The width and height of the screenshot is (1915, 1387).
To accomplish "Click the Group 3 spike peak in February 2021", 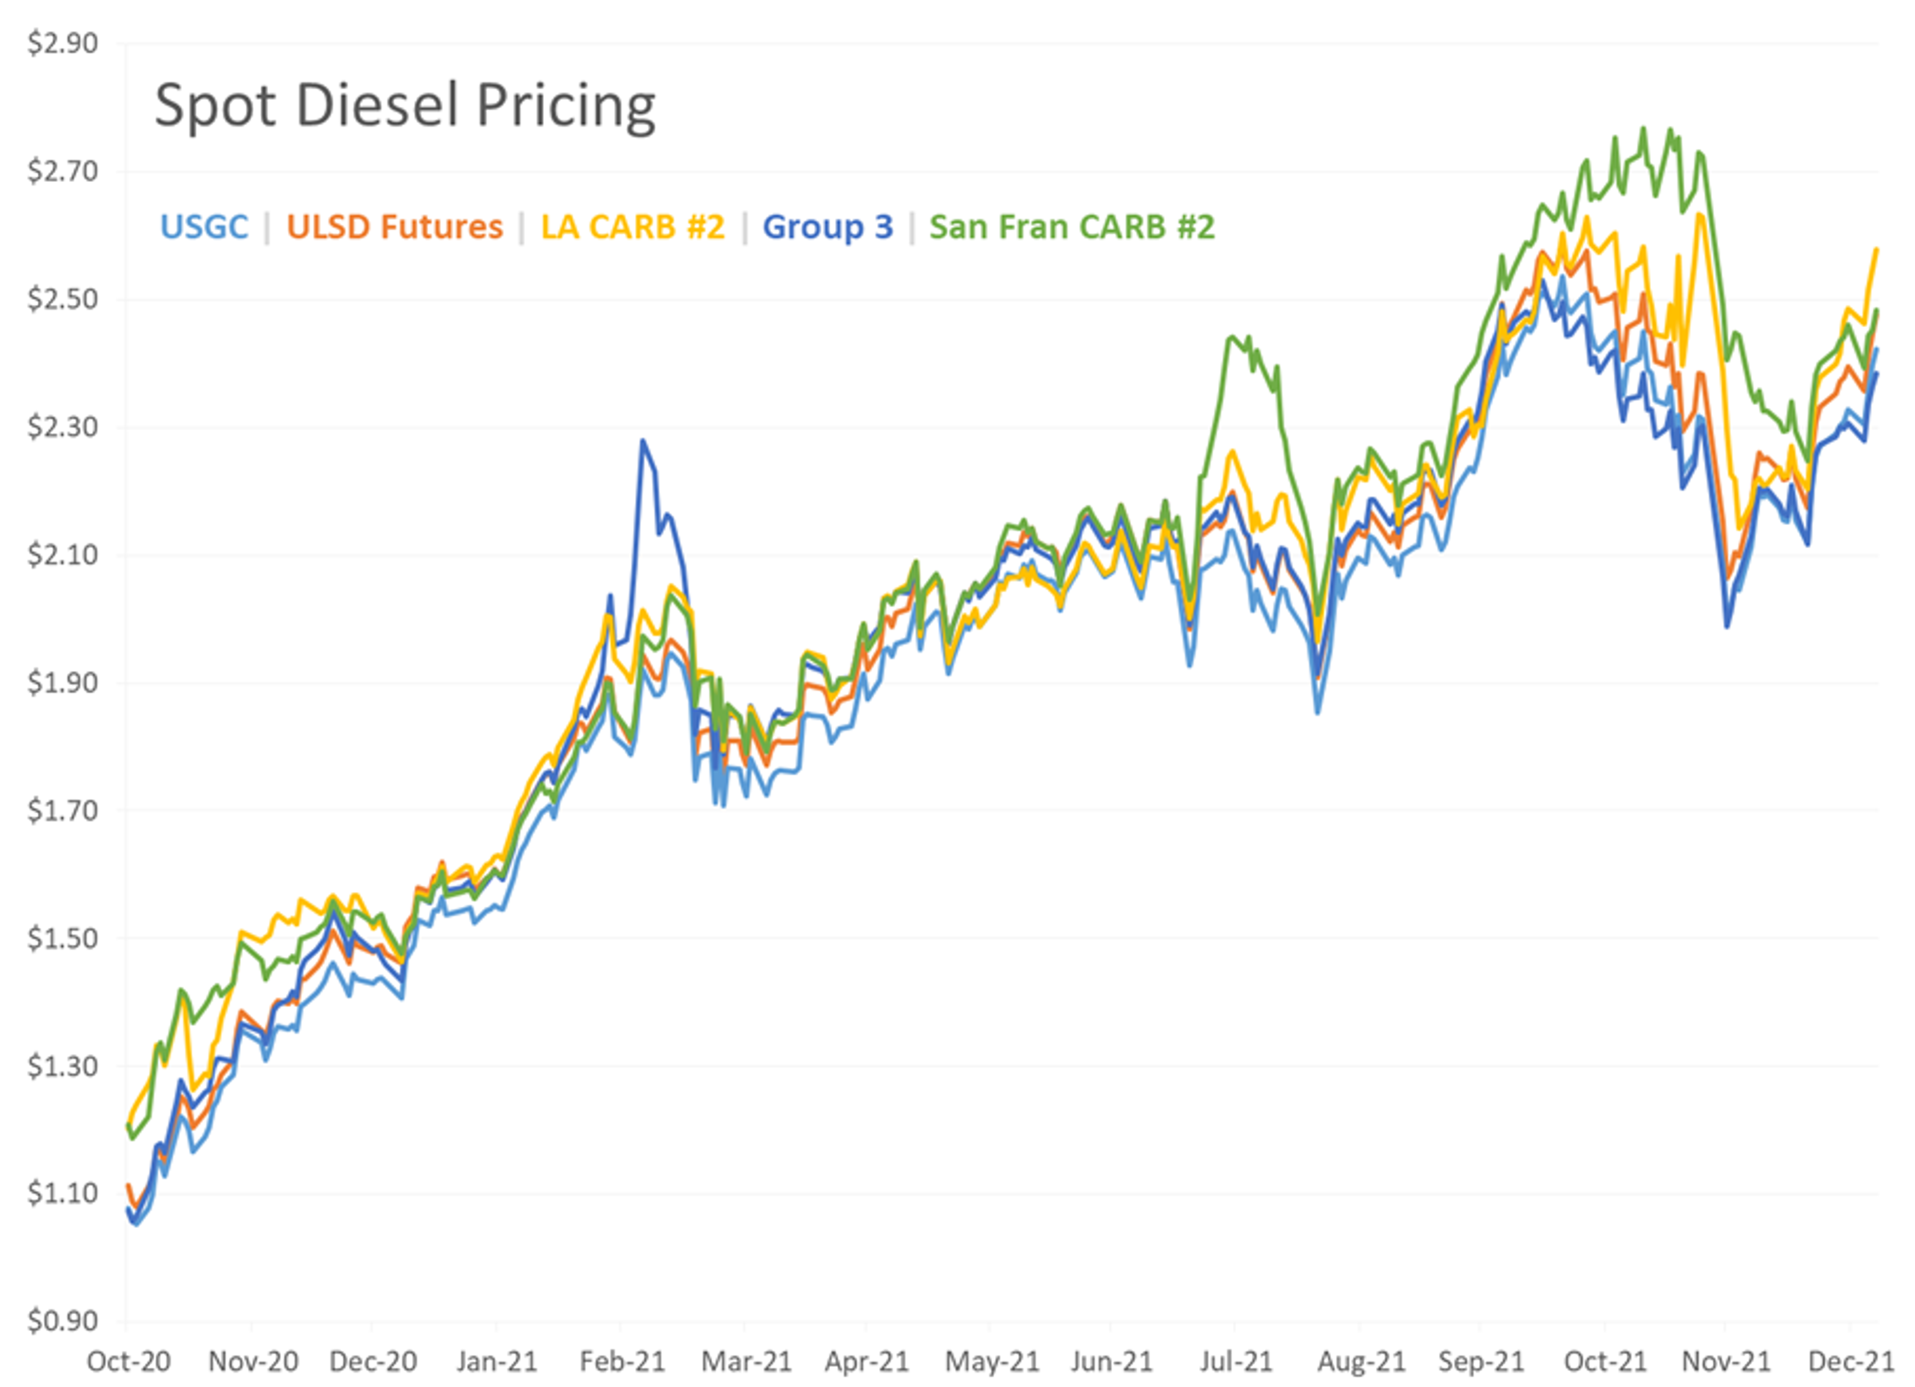I will point(642,441).
